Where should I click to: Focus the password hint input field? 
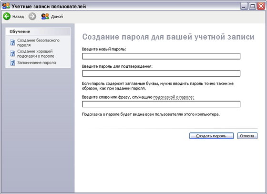click(x=161, y=104)
